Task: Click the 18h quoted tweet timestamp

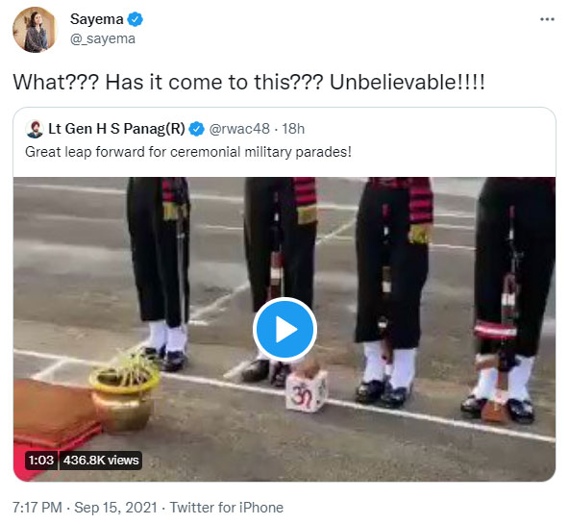Action: pos(293,129)
